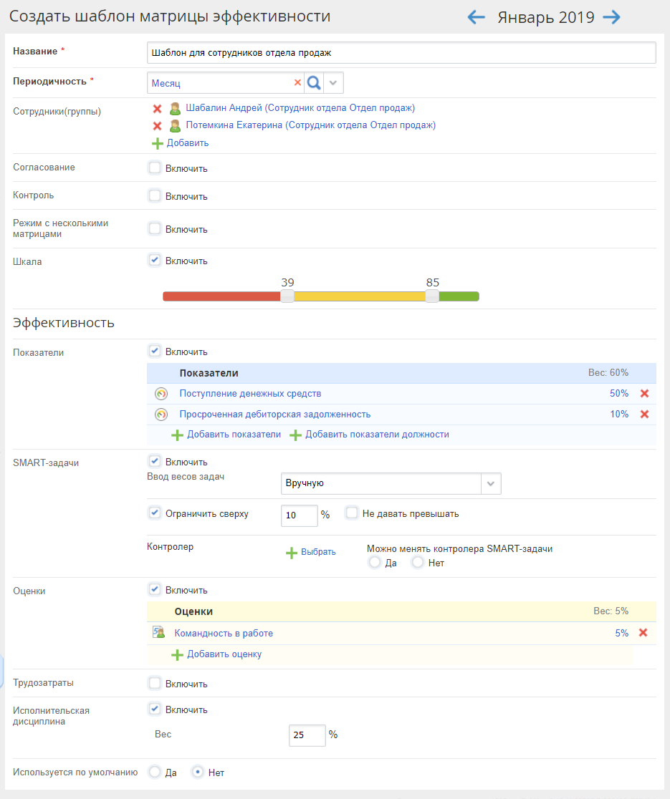670x799 pixels.
Task: Remove employee Шабалин Андрей with red cross
Action: click(x=158, y=109)
